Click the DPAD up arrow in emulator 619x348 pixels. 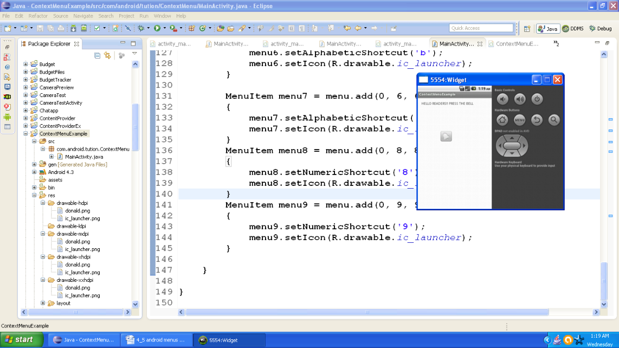click(512, 138)
